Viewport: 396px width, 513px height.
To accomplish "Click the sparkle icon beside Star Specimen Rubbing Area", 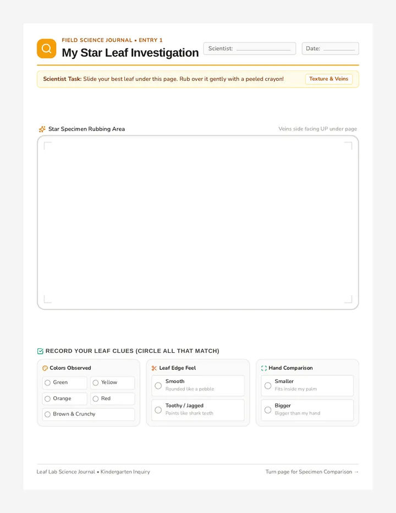I will coord(42,129).
